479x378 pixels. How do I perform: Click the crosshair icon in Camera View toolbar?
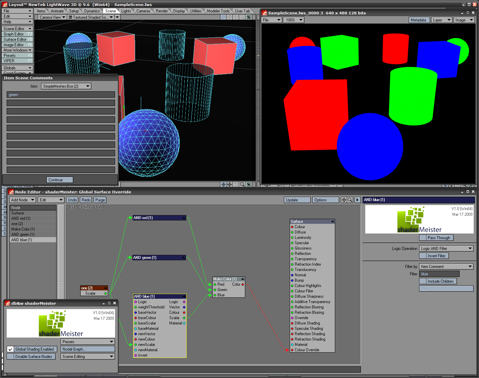click(223, 17)
